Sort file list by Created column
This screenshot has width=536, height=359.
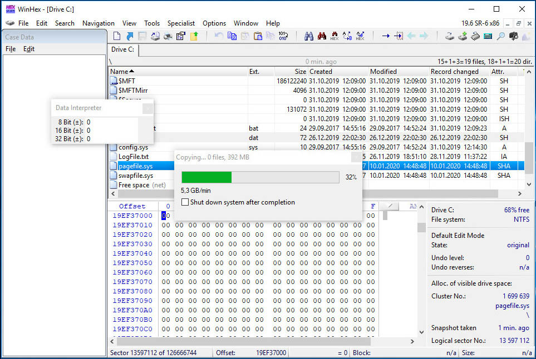pyautogui.click(x=338, y=72)
